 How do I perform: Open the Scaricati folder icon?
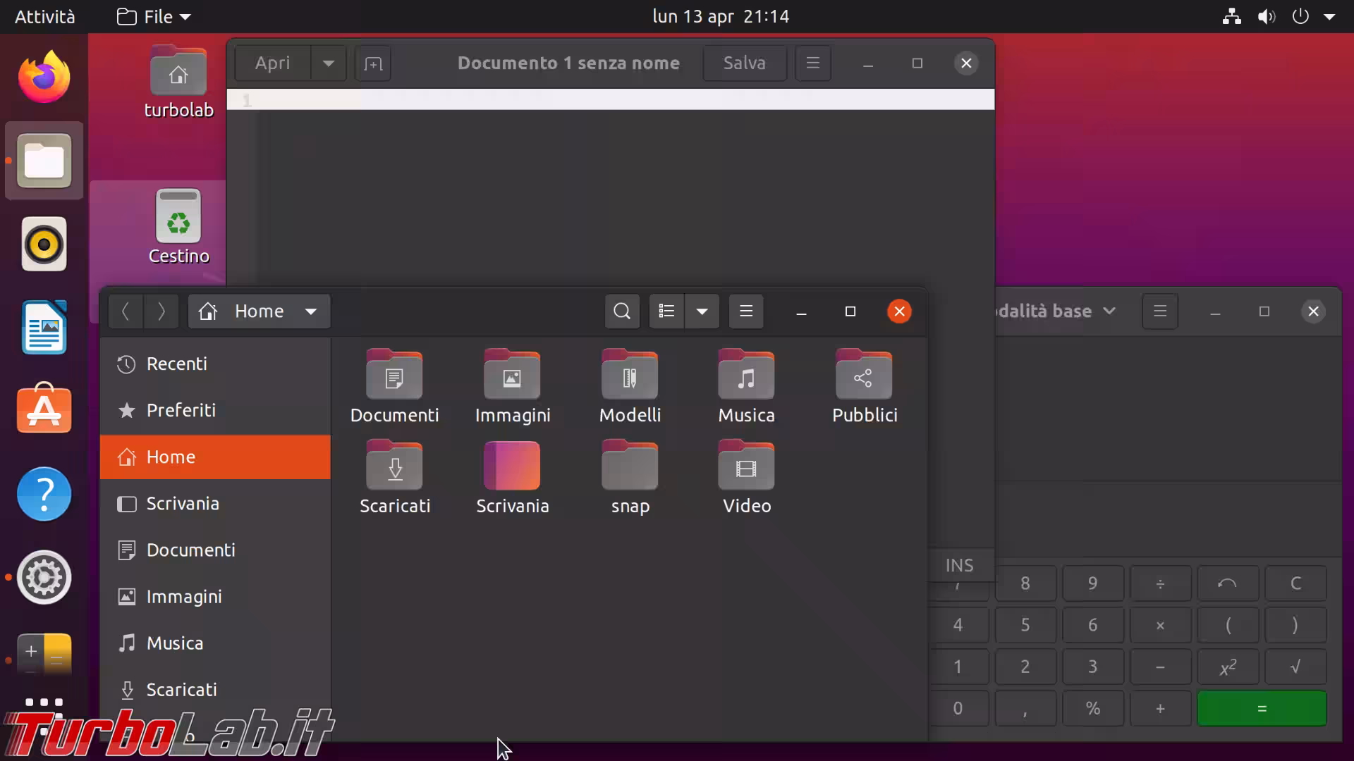pos(394,467)
